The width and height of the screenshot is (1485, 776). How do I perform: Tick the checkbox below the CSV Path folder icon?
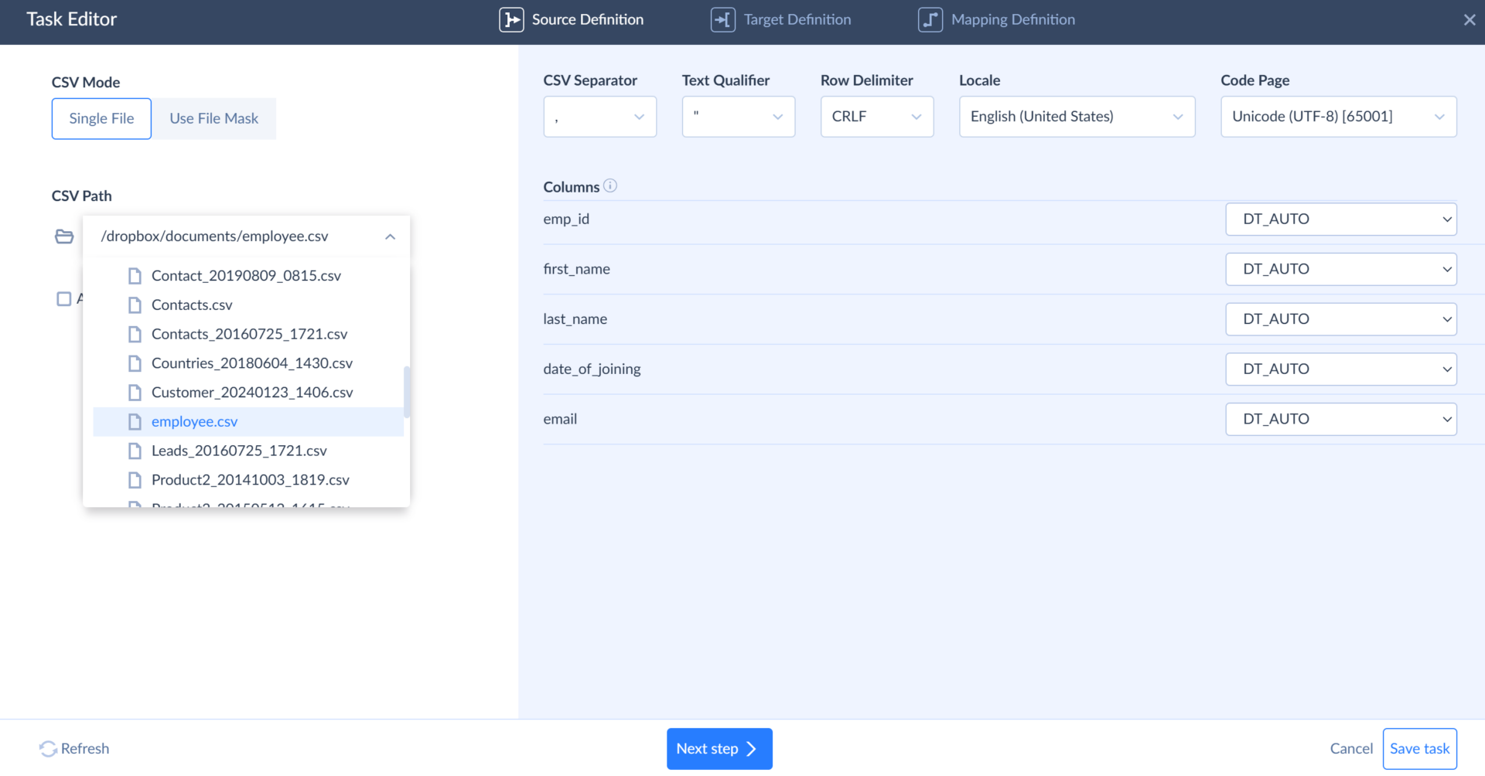(64, 299)
